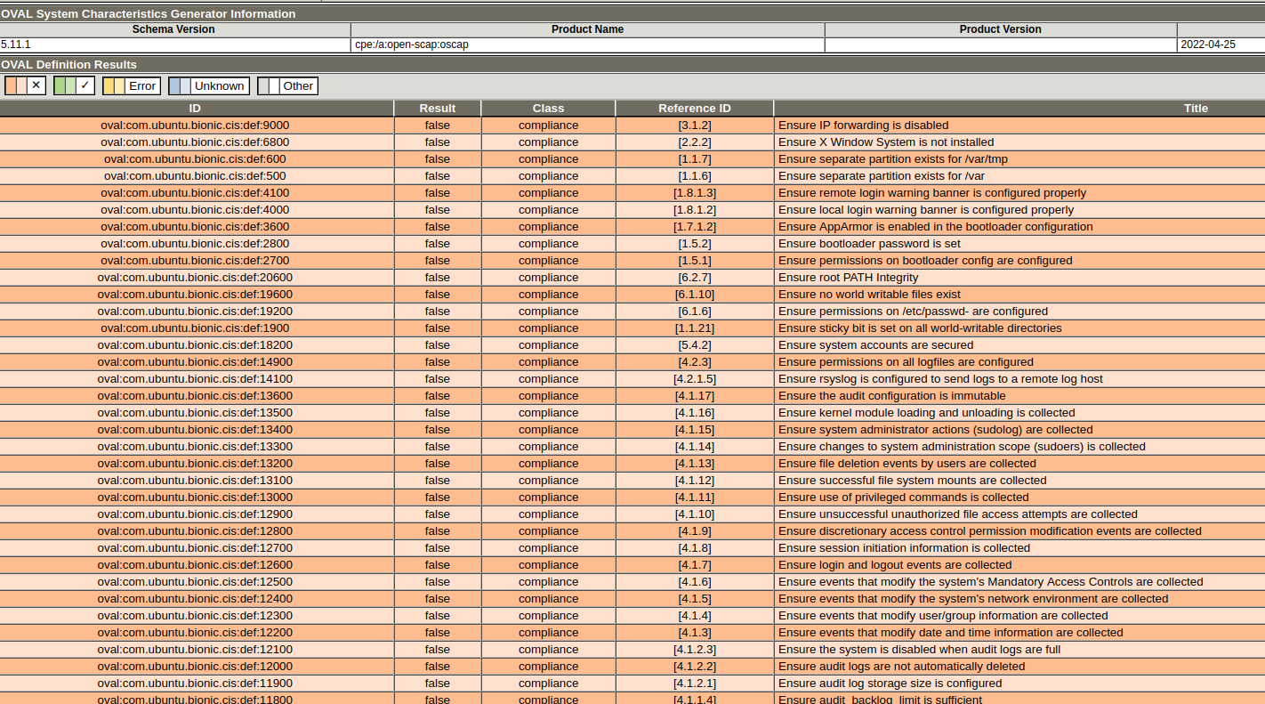Click the gray Other legend color swatch
This screenshot has width=1265, height=704.
(269, 85)
